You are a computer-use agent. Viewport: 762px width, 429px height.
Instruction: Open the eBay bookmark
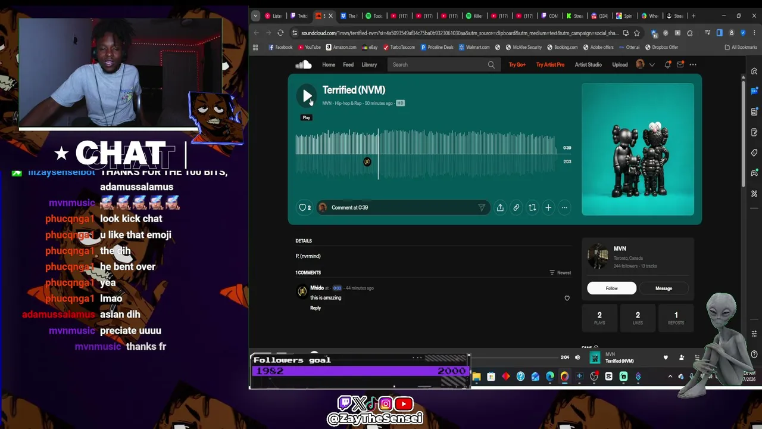coord(370,47)
